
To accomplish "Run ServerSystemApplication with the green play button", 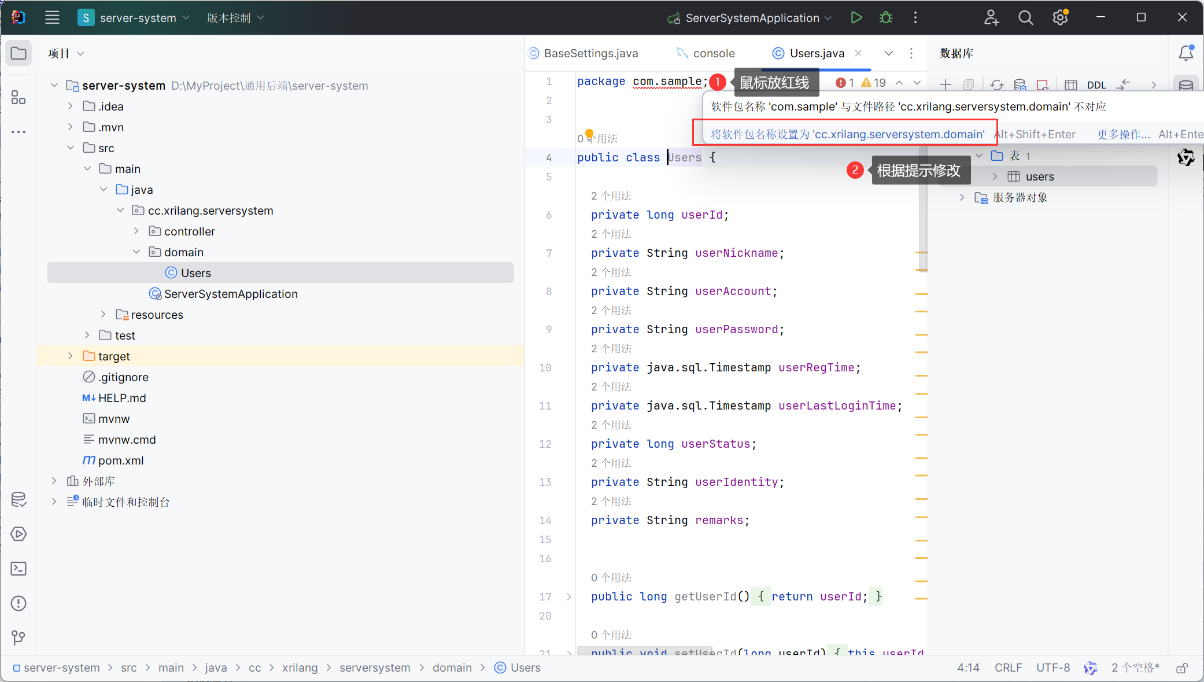I will pyautogui.click(x=856, y=17).
